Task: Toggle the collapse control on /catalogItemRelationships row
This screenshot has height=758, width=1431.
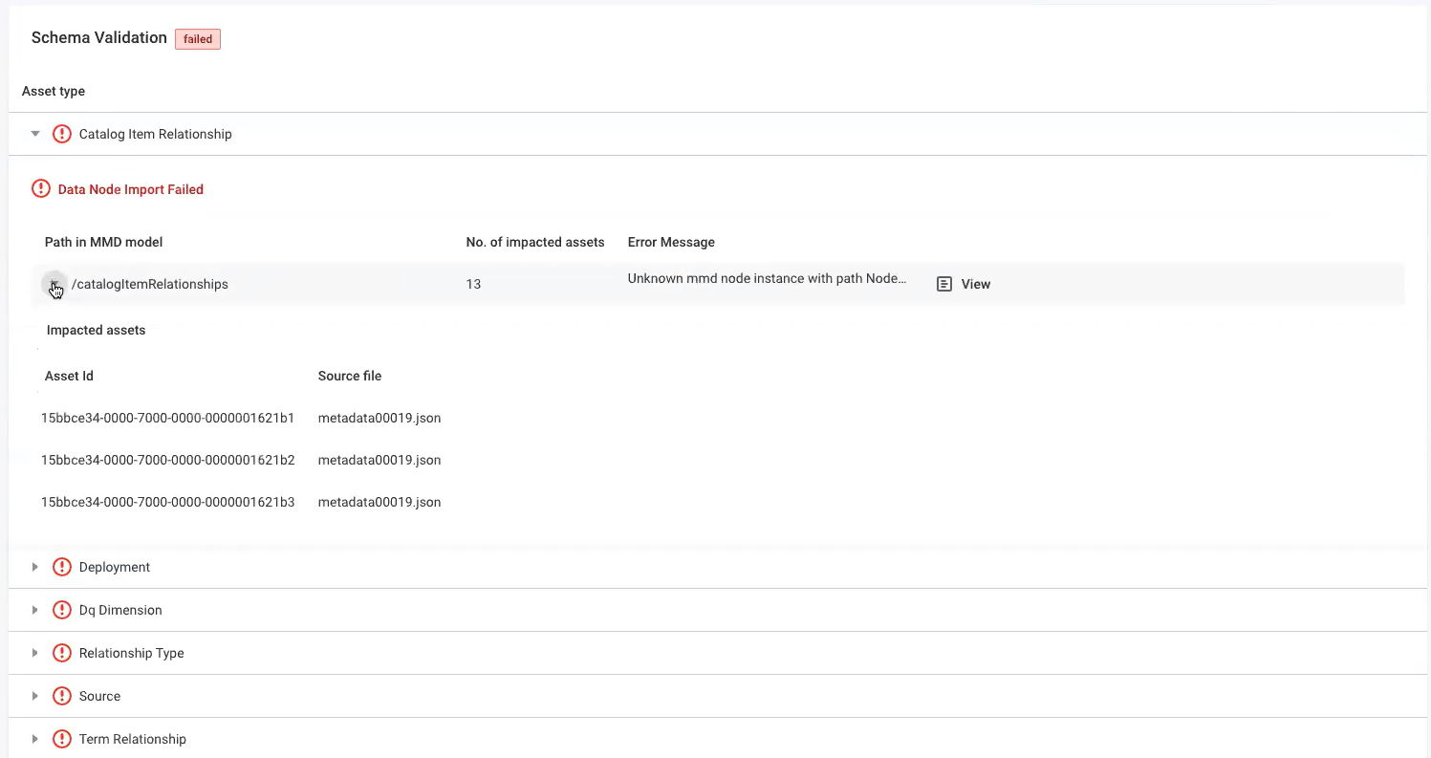Action: tap(54, 284)
